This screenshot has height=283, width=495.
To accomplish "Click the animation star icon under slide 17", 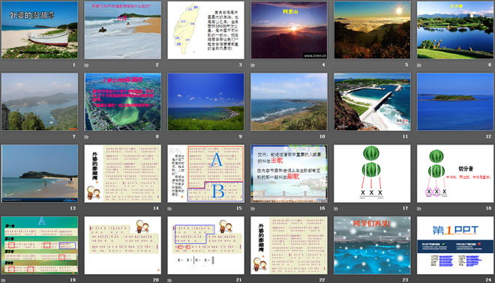I will [336, 209].
